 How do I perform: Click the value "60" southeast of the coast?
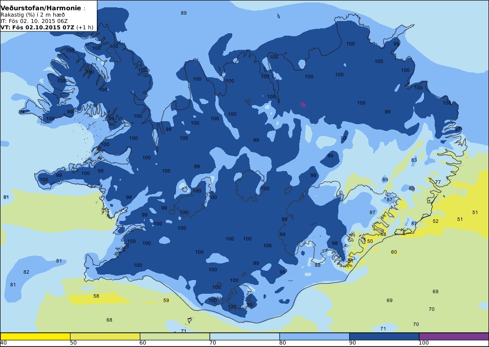(394, 252)
